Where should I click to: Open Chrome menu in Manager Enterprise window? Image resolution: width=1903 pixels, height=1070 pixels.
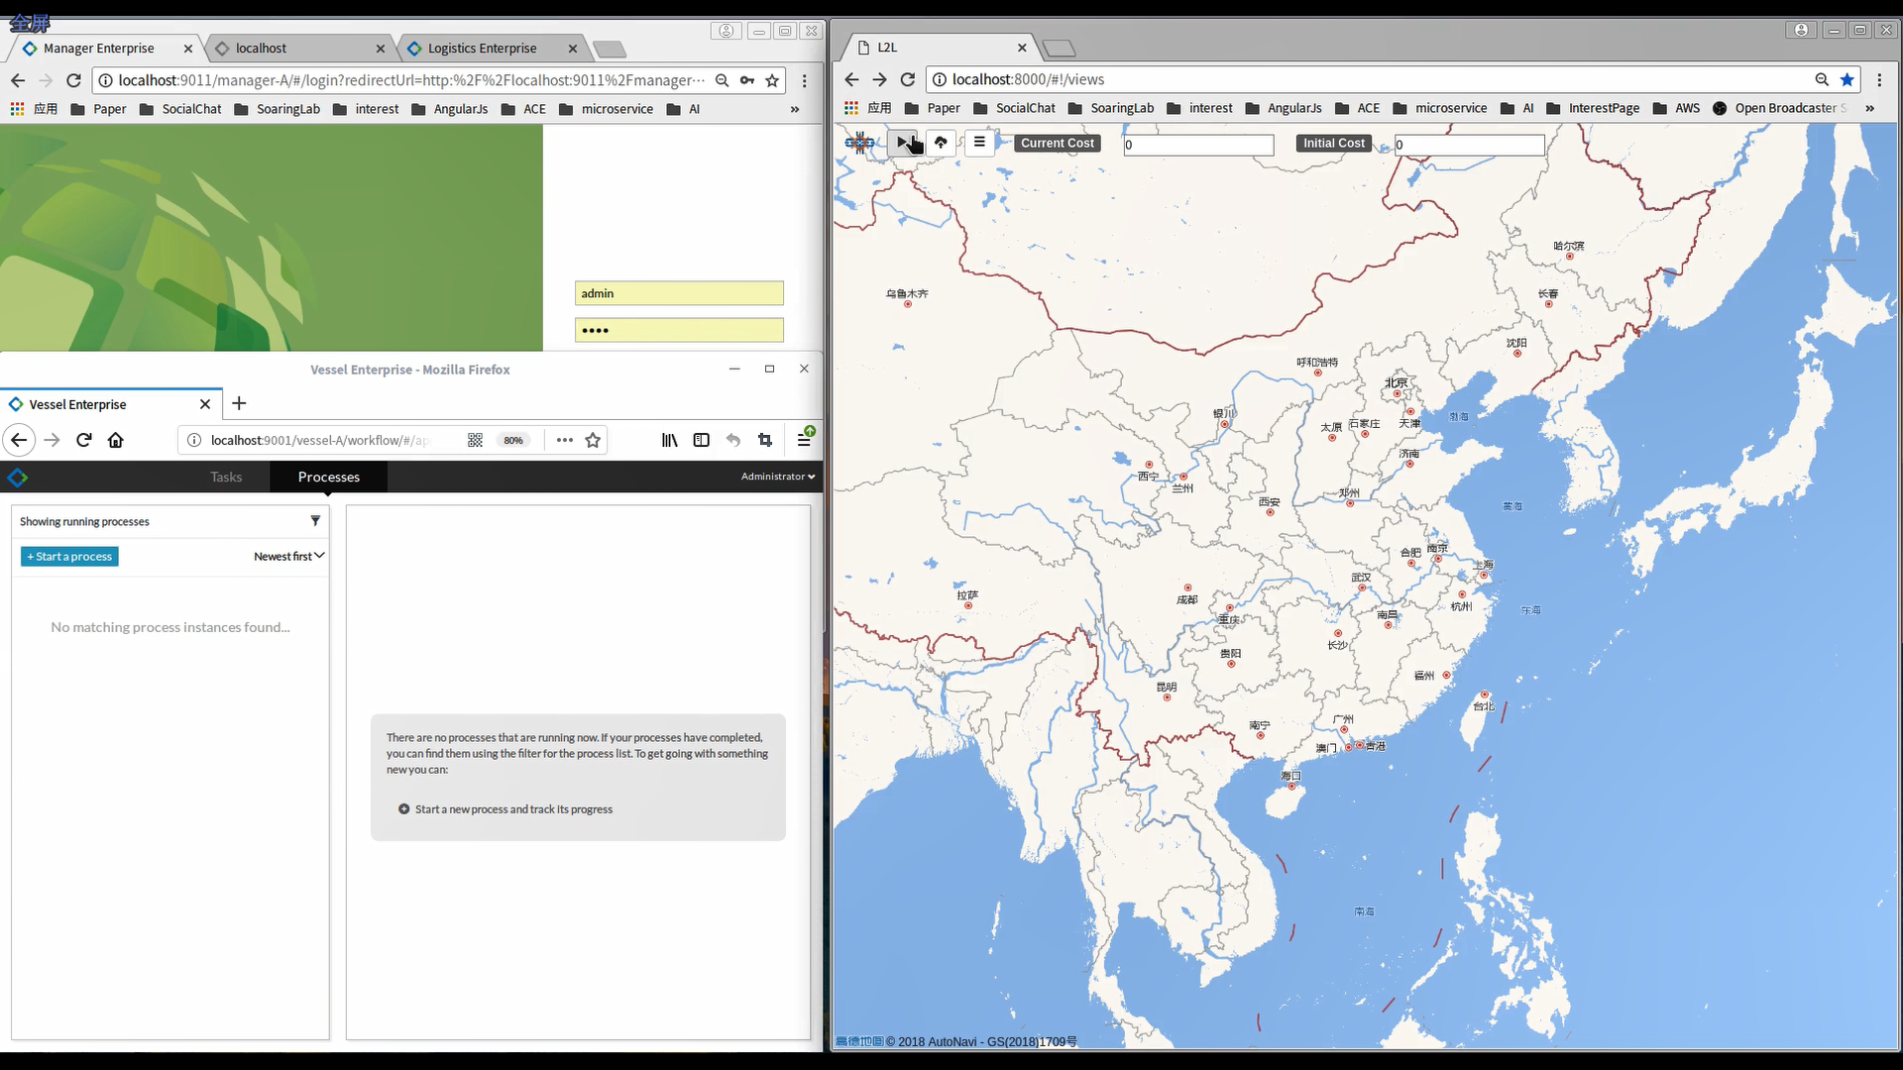click(x=805, y=80)
